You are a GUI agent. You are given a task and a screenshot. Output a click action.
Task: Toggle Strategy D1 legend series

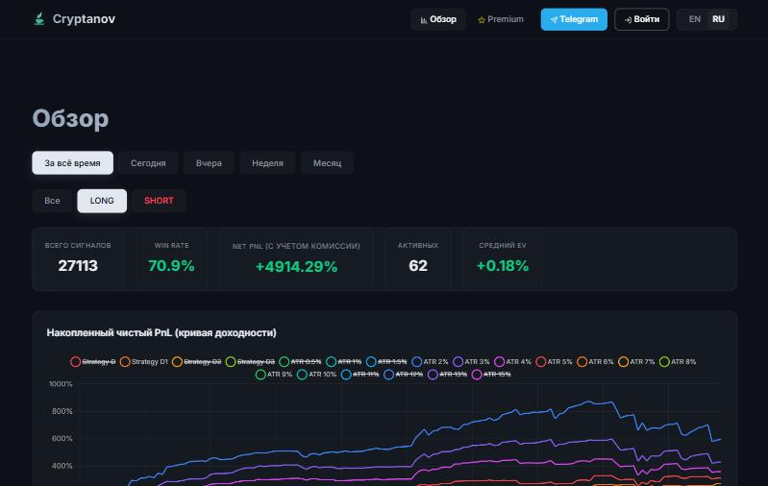[144, 362]
